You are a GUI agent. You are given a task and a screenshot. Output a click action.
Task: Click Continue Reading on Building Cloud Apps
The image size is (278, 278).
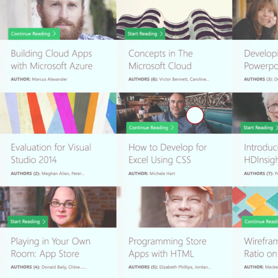tap(34, 34)
